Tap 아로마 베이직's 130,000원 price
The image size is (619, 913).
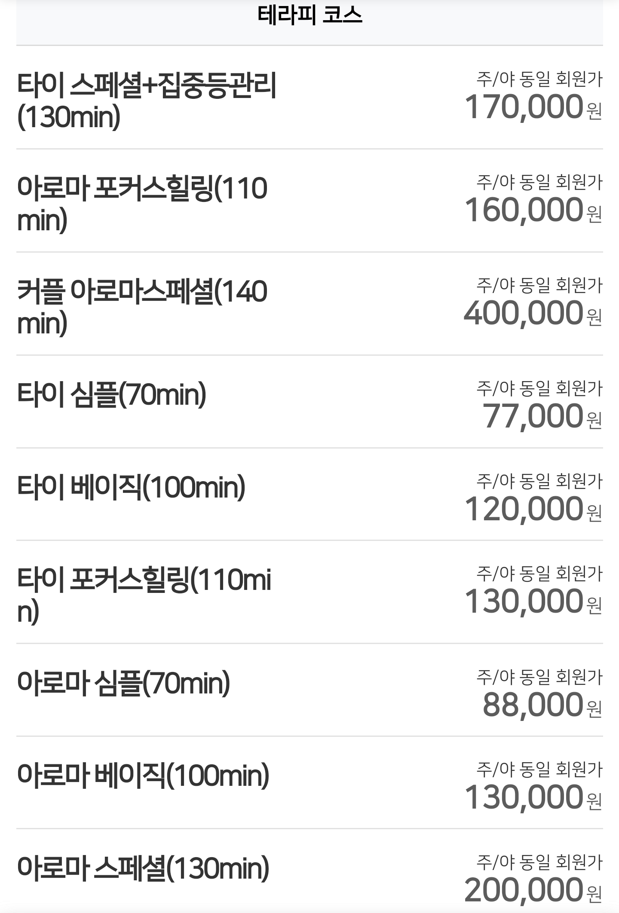[x=533, y=798]
